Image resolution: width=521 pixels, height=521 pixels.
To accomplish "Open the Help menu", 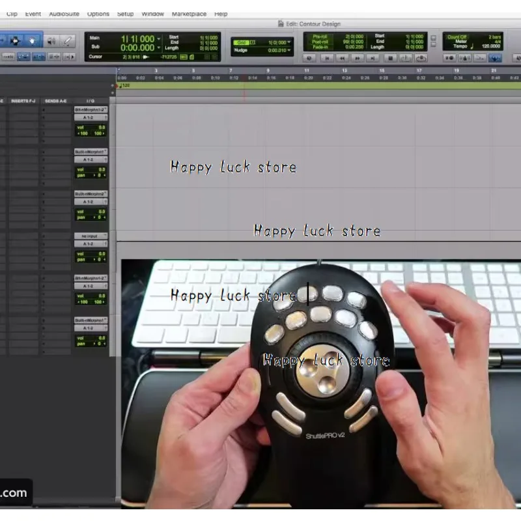I will click(221, 14).
